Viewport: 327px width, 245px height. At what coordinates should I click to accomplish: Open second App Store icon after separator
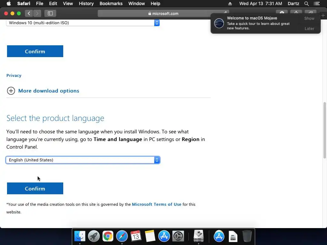click(x=219, y=236)
